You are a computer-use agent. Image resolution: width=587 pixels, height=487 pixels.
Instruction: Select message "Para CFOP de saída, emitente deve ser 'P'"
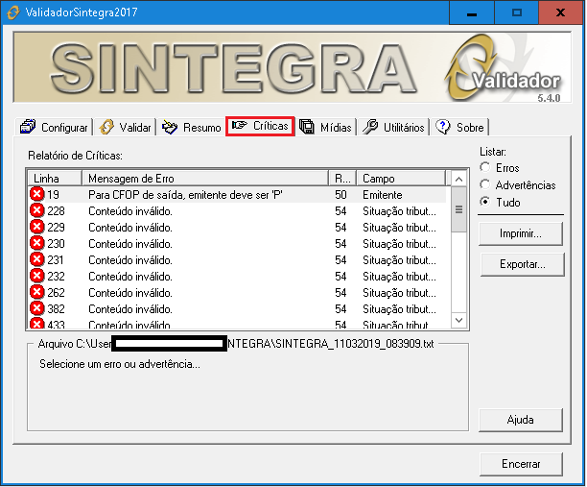pos(186,195)
